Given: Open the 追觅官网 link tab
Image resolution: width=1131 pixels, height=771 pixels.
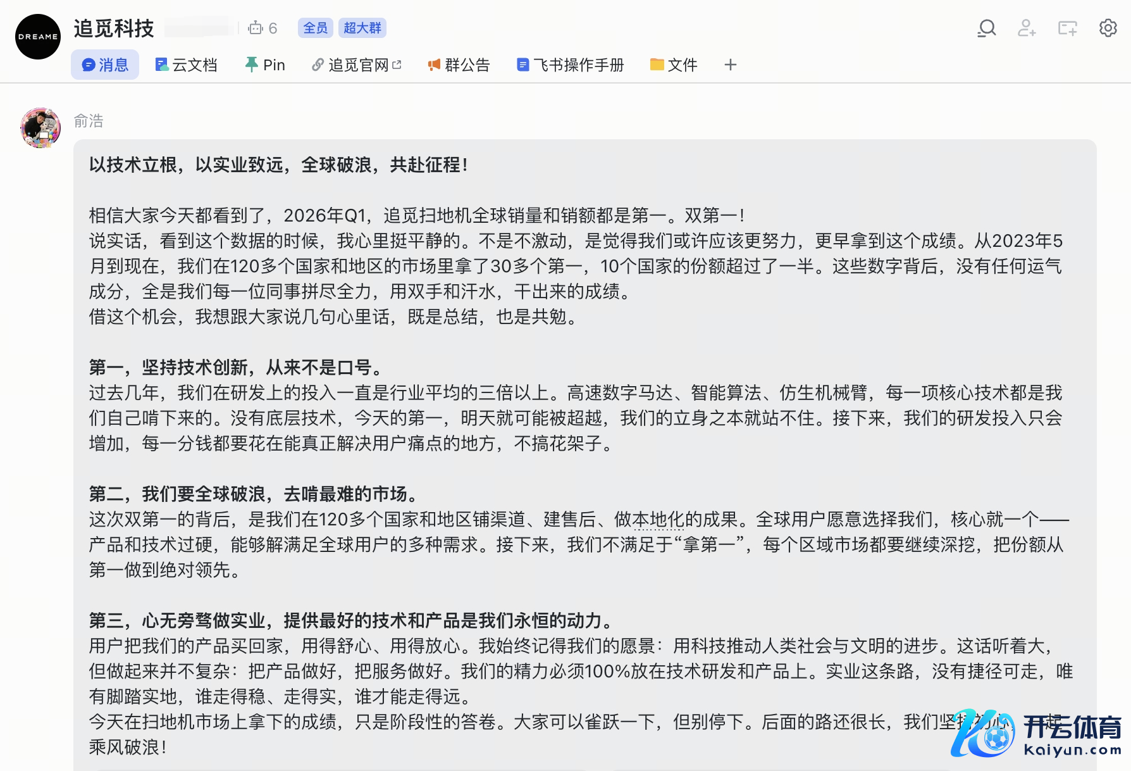Looking at the screenshot, I should click(x=357, y=65).
